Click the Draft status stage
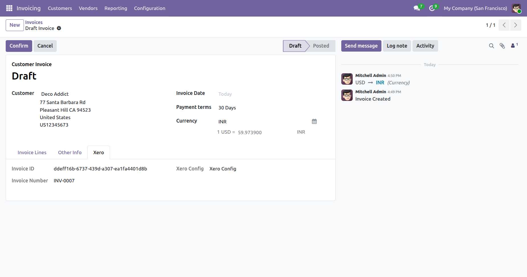The width and height of the screenshot is (527, 277). pyautogui.click(x=295, y=46)
